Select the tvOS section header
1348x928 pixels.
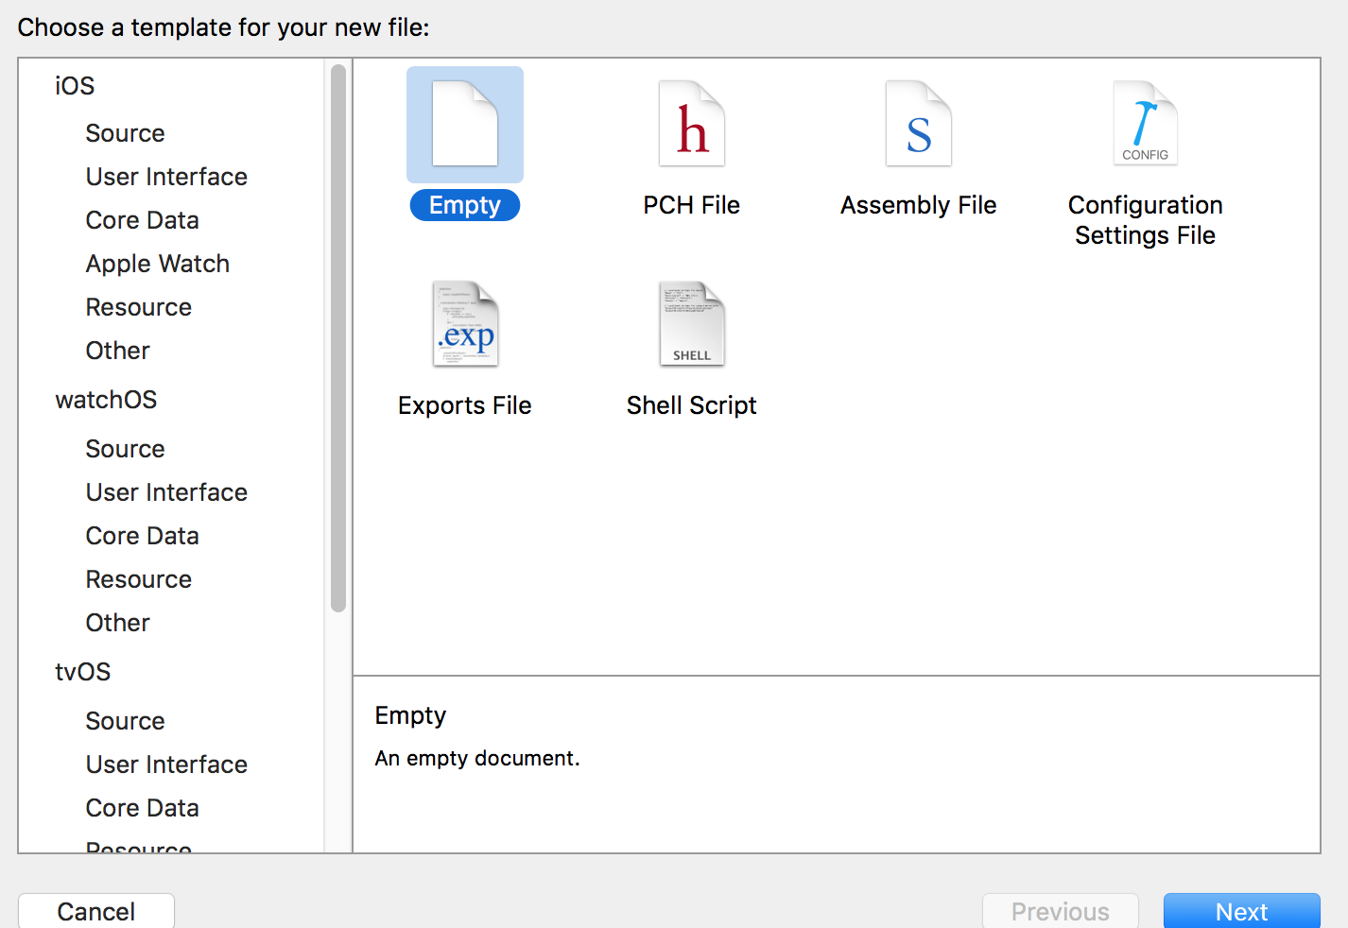tap(83, 672)
